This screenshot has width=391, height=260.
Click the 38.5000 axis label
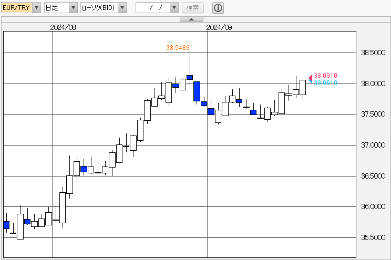click(x=373, y=53)
